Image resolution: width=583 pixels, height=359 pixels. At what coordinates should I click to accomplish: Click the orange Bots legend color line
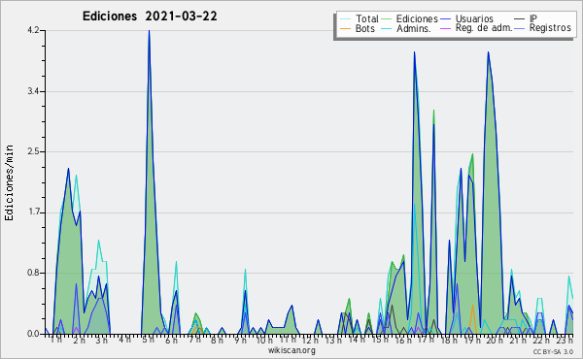tap(345, 28)
